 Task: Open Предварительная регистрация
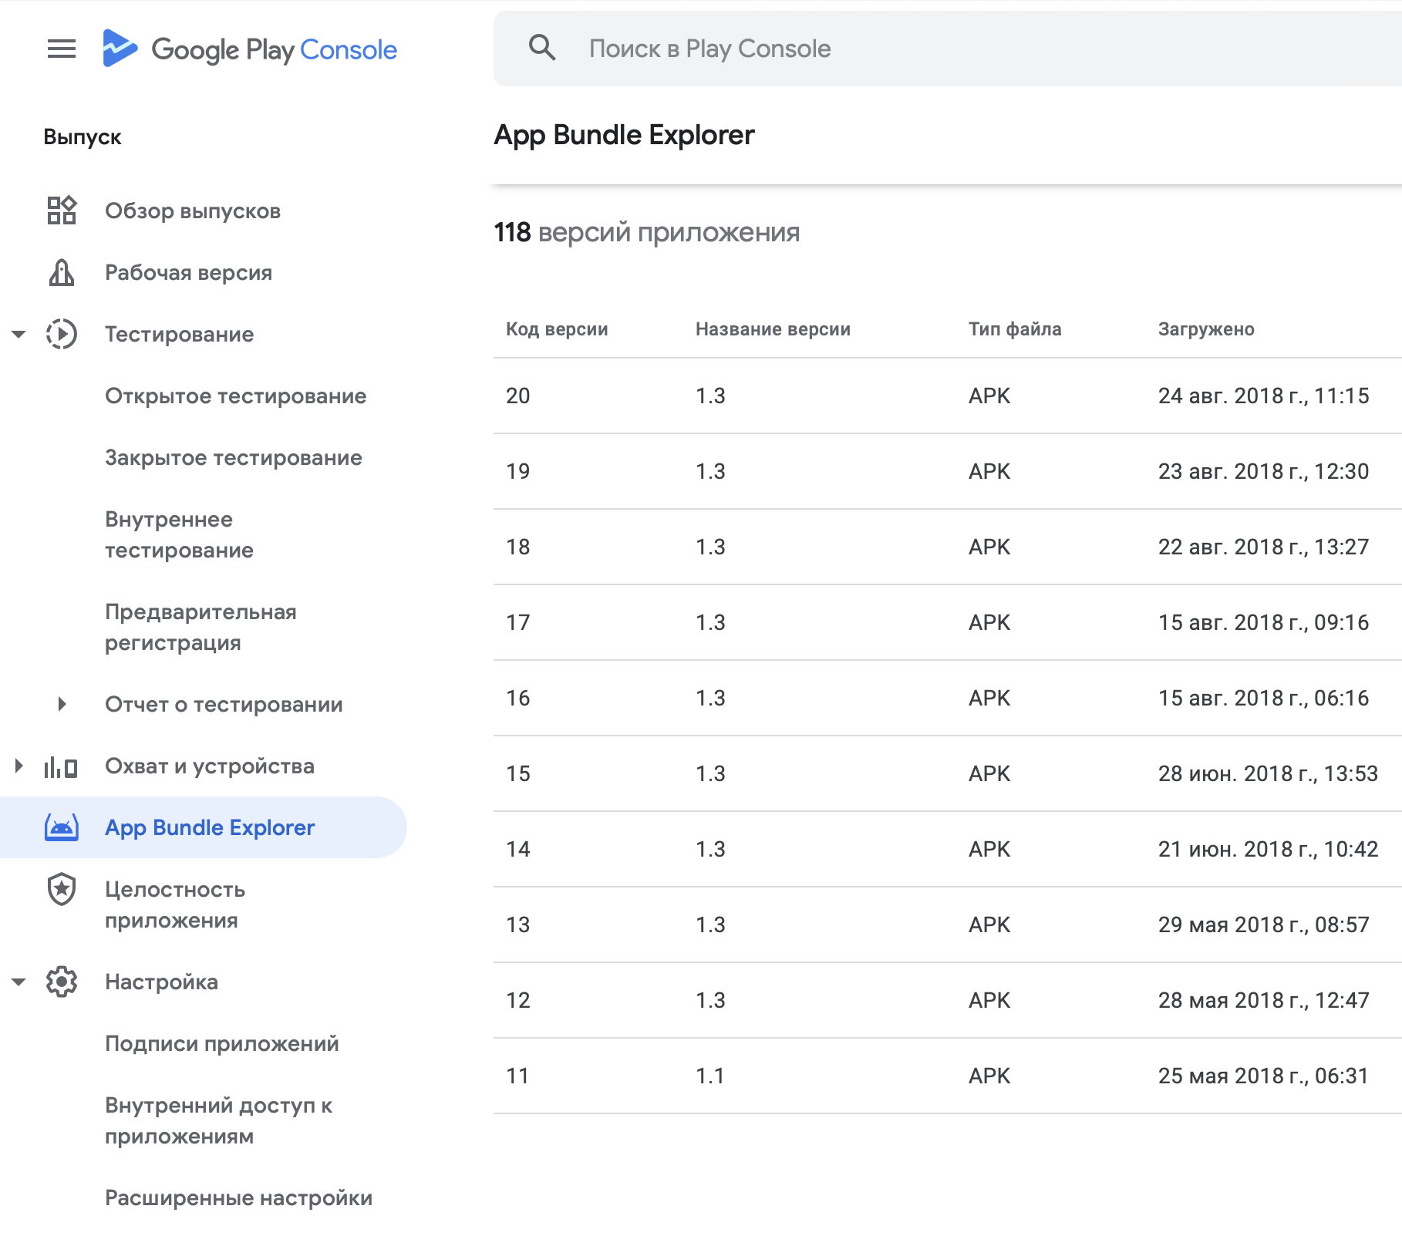pyautogui.click(x=201, y=627)
